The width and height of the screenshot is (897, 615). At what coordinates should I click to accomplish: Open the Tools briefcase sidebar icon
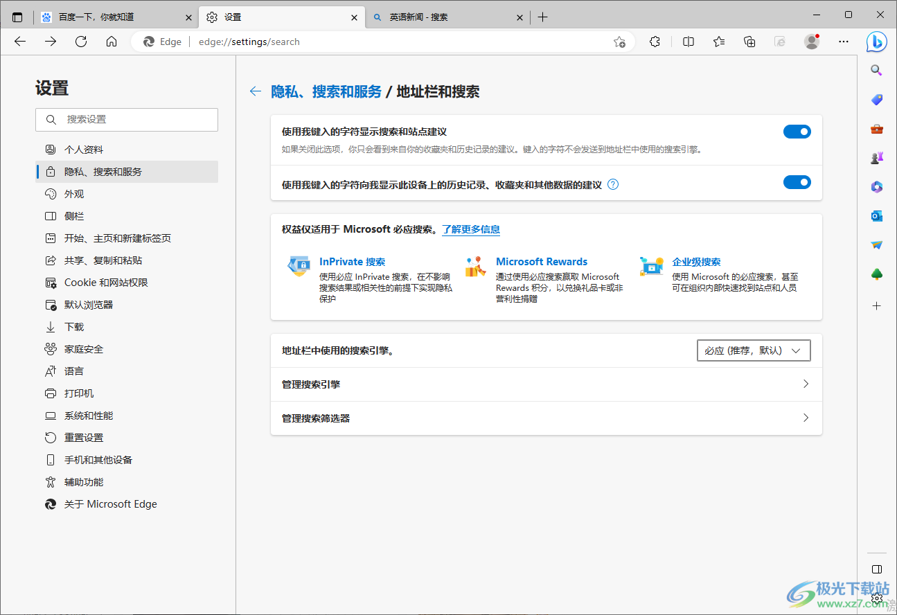click(876, 129)
